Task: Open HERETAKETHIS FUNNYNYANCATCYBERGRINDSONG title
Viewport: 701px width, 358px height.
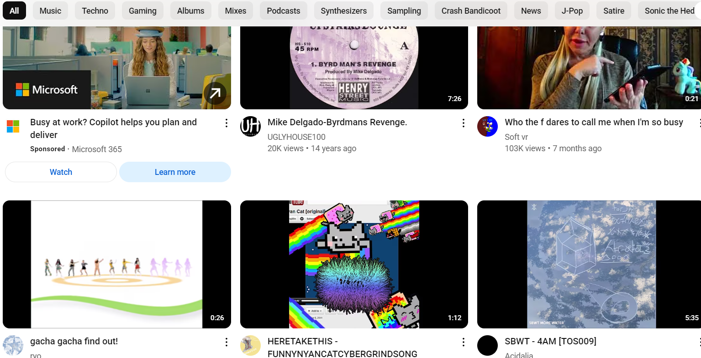Action: click(343, 348)
